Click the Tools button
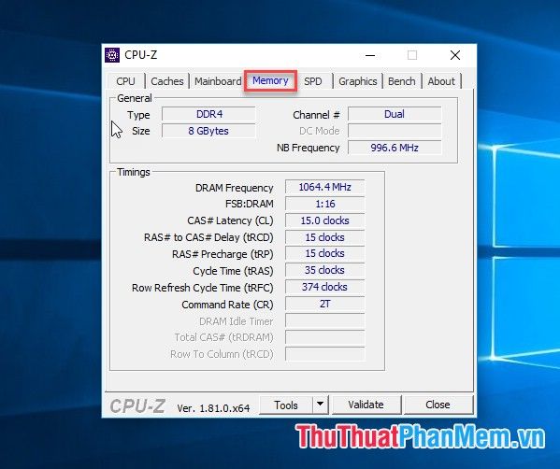The image size is (560, 469). (x=286, y=405)
